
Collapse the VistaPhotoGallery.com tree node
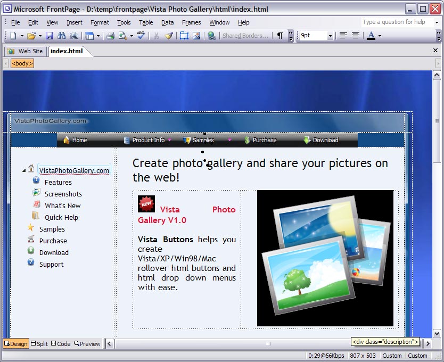point(24,170)
